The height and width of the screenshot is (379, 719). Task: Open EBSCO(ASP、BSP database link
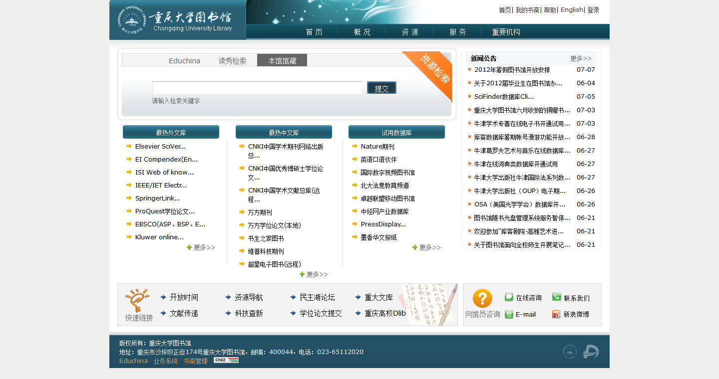(x=170, y=224)
